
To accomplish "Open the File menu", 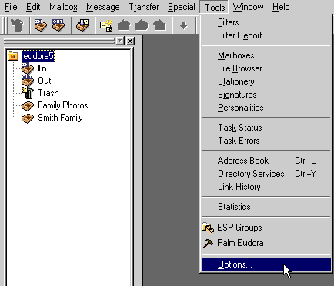I will 11,7.
